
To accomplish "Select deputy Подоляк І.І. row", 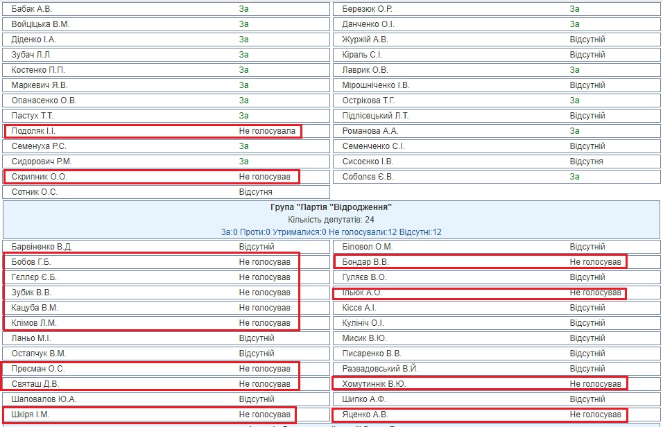I will (x=153, y=131).
